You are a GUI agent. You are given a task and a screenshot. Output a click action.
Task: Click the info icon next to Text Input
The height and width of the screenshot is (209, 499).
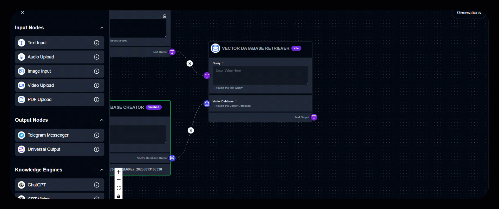[96, 43]
